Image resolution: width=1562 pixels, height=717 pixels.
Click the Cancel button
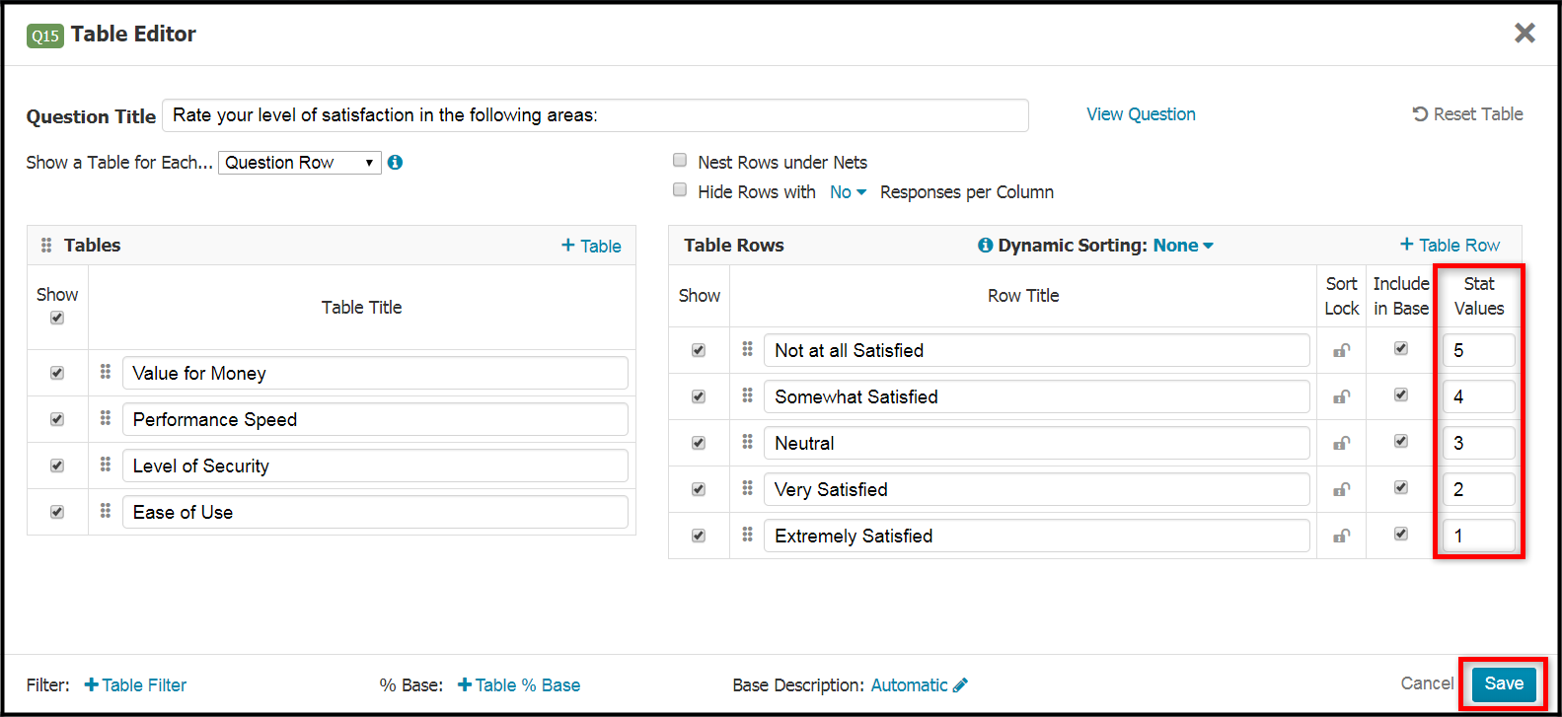tap(1427, 683)
